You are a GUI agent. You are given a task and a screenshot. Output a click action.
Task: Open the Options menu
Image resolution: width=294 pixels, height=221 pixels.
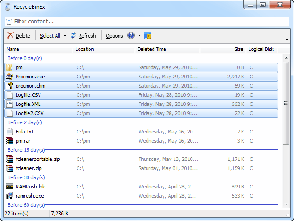click(x=114, y=36)
